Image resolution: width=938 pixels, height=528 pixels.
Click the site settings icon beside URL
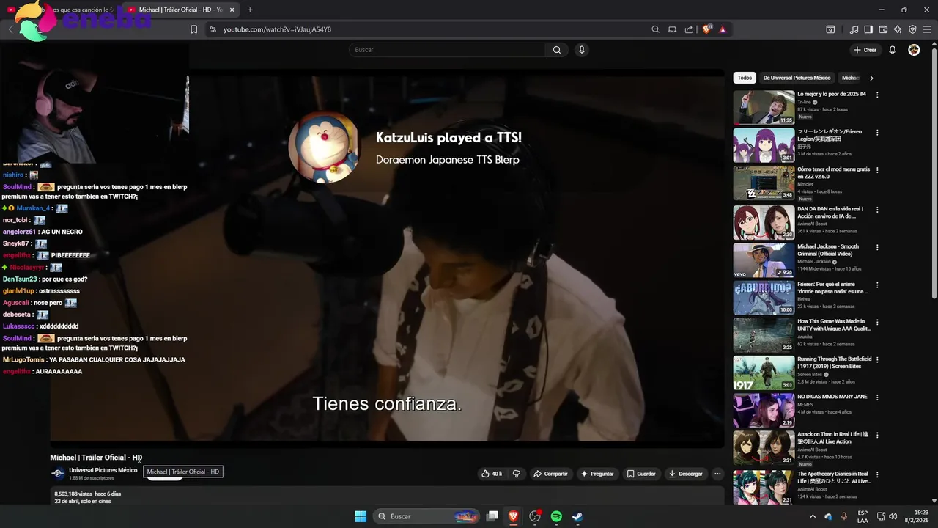tap(213, 29)
